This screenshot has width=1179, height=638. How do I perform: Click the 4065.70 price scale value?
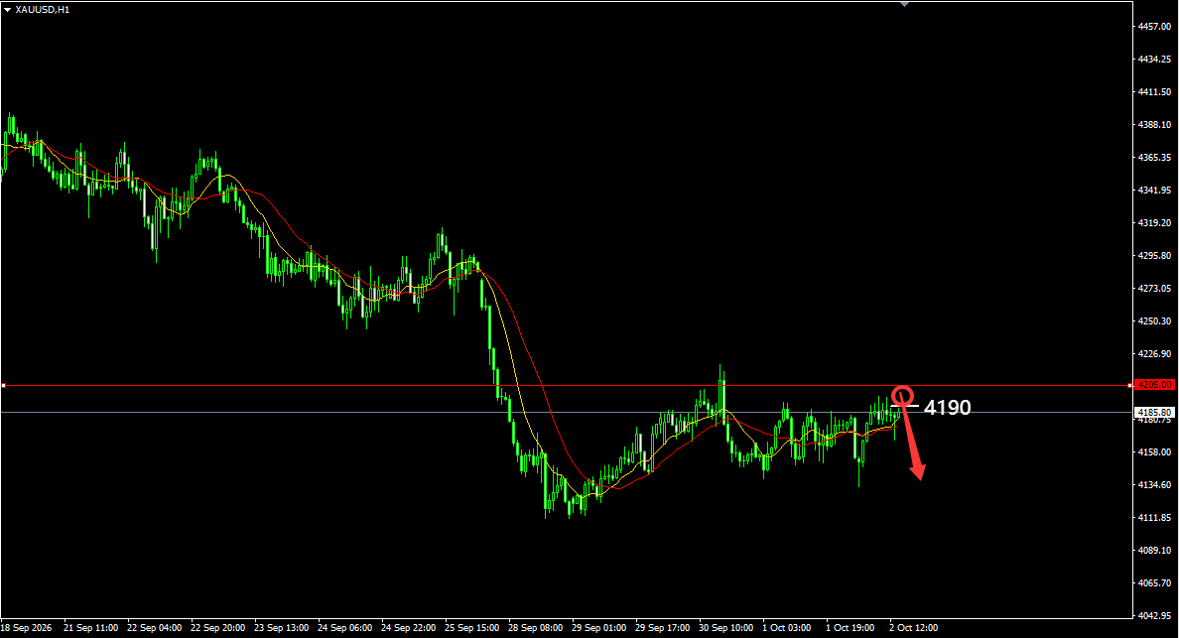1154,583
